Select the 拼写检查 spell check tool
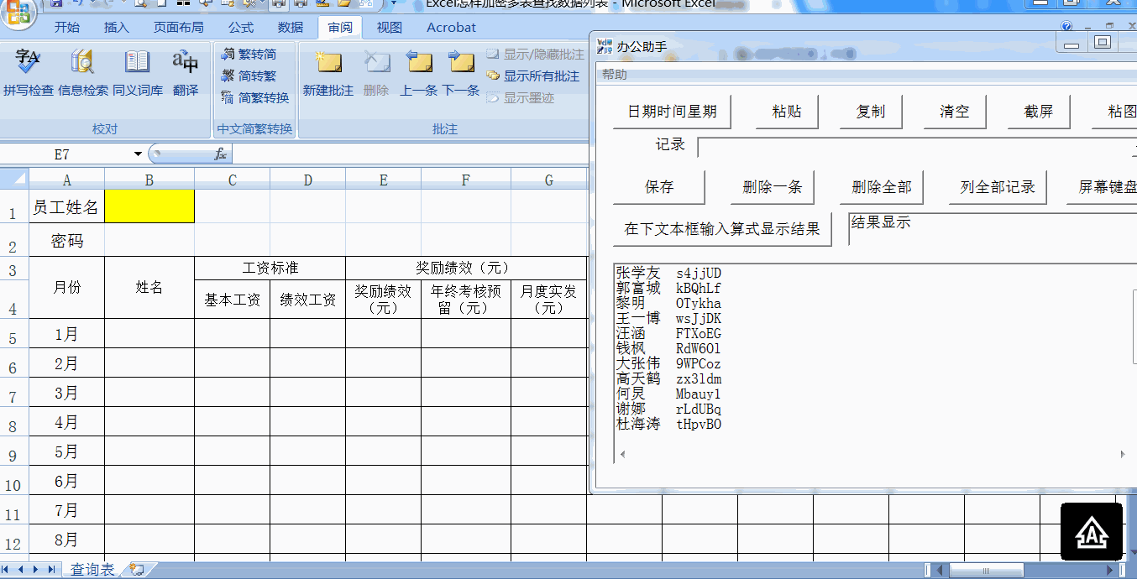Screen dimensions: 1137x579 pos(28,74)
